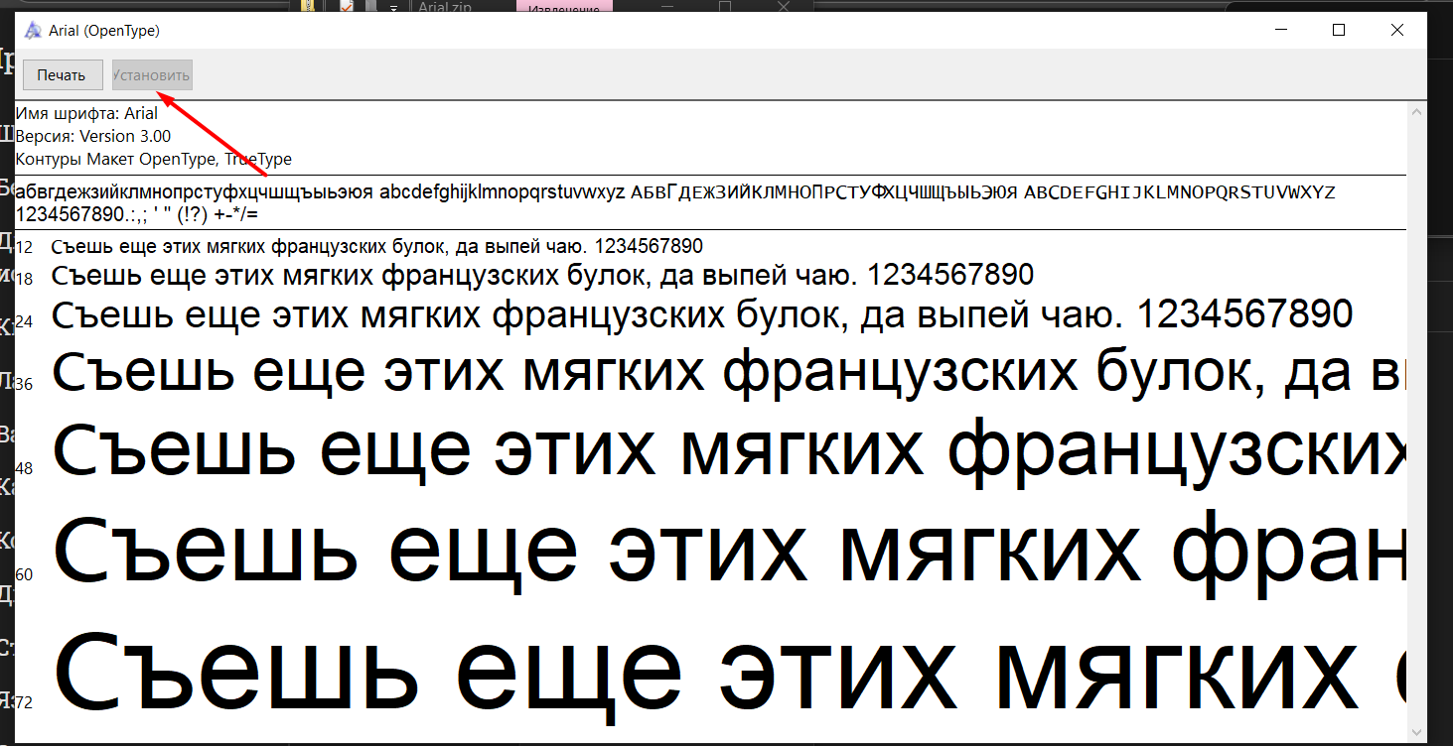1453x746 pixels.
Task: Click the lowercase Cyrillic alphabet 'абвгдежзийклмноп…'
Action: click(x=195, y=191)
